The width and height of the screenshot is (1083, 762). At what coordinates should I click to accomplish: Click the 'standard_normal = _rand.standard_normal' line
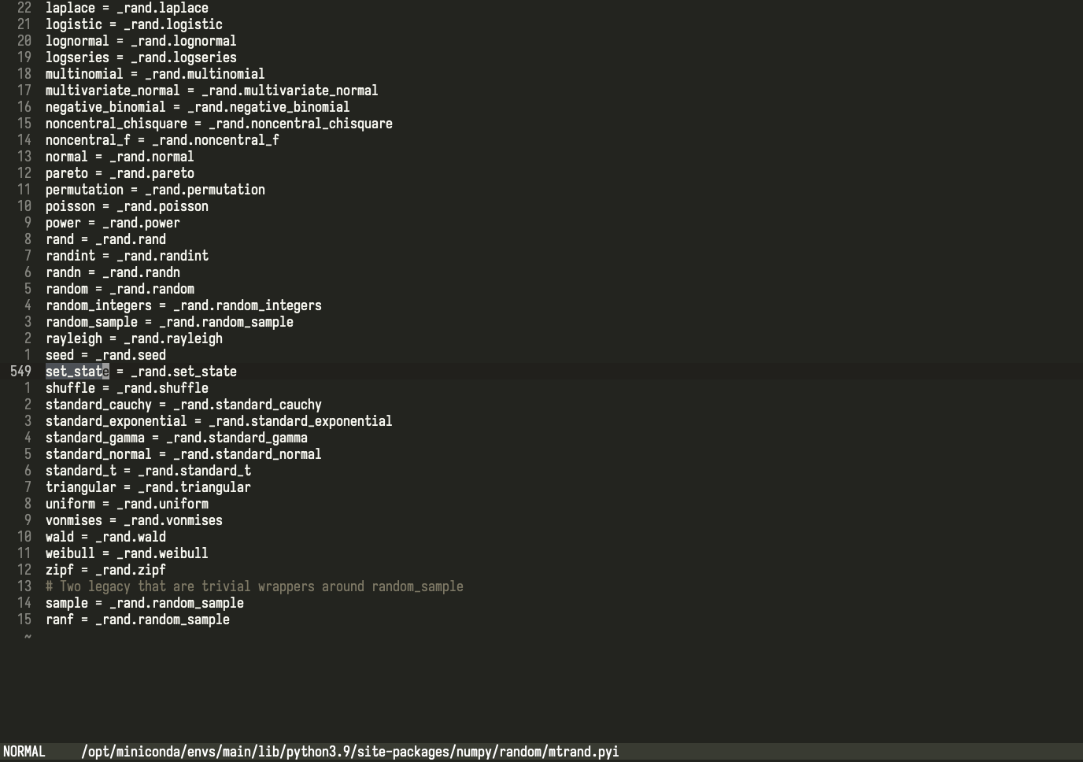(x=183, y=454)
